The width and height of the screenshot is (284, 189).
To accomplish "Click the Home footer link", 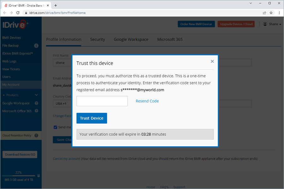I will tap(151, 187).
